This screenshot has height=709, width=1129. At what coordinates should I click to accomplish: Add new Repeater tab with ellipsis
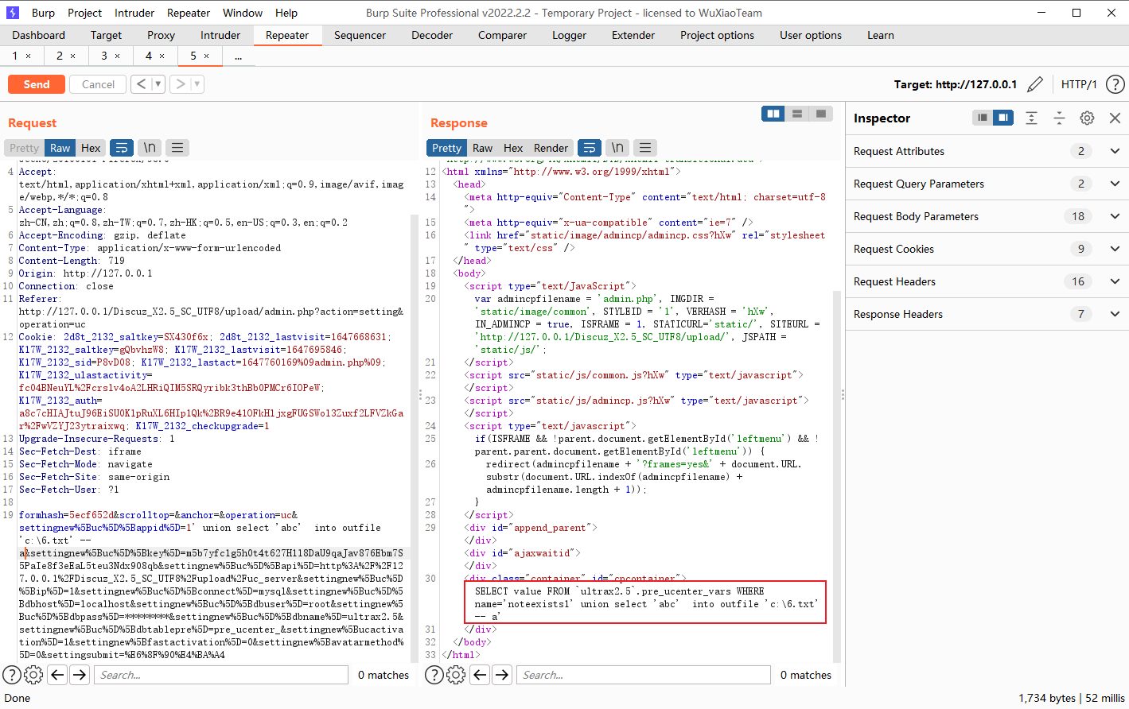pyautogui.click(x=238, y=56)
